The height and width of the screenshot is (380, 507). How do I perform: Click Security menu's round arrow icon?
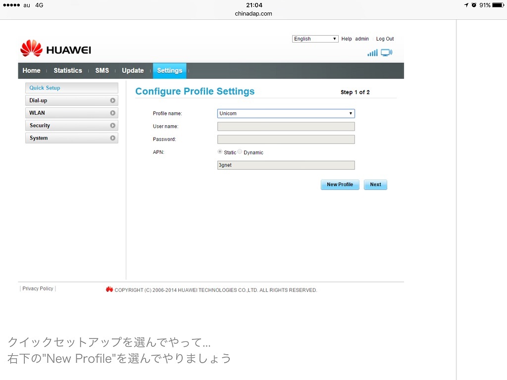pyautogui.click(x=113, y=126)
